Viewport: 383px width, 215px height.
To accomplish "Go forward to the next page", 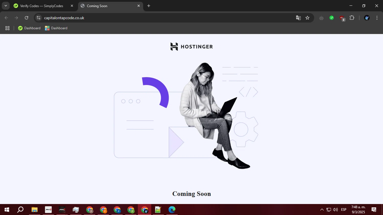I will click(16, 18).
